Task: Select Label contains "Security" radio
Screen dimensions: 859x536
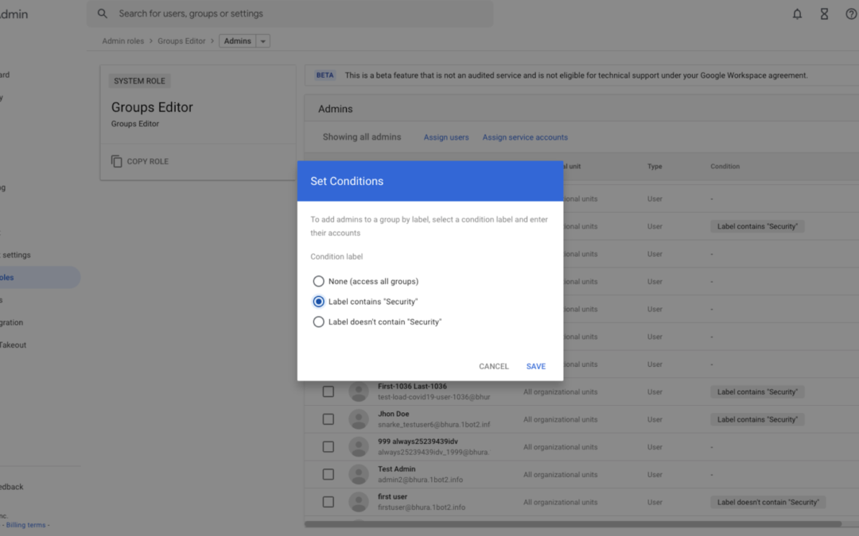Action: 318,302
